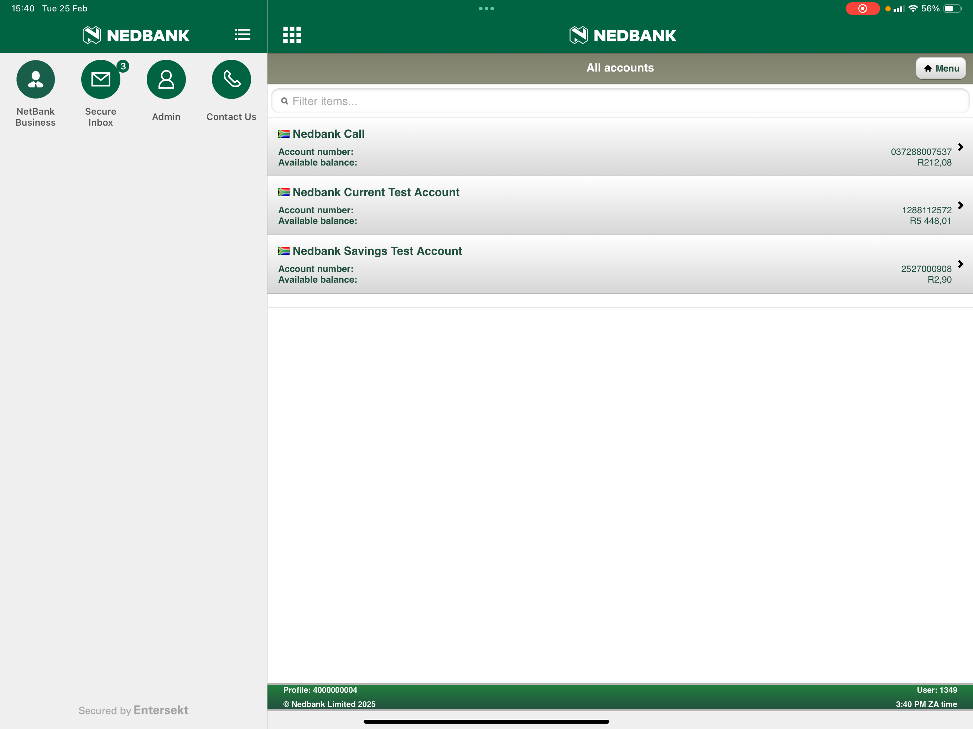Image resolution: width=973 pixels, height=729 pixels.
Task: Click User: 1349 in footer
Action: point(937,690)
